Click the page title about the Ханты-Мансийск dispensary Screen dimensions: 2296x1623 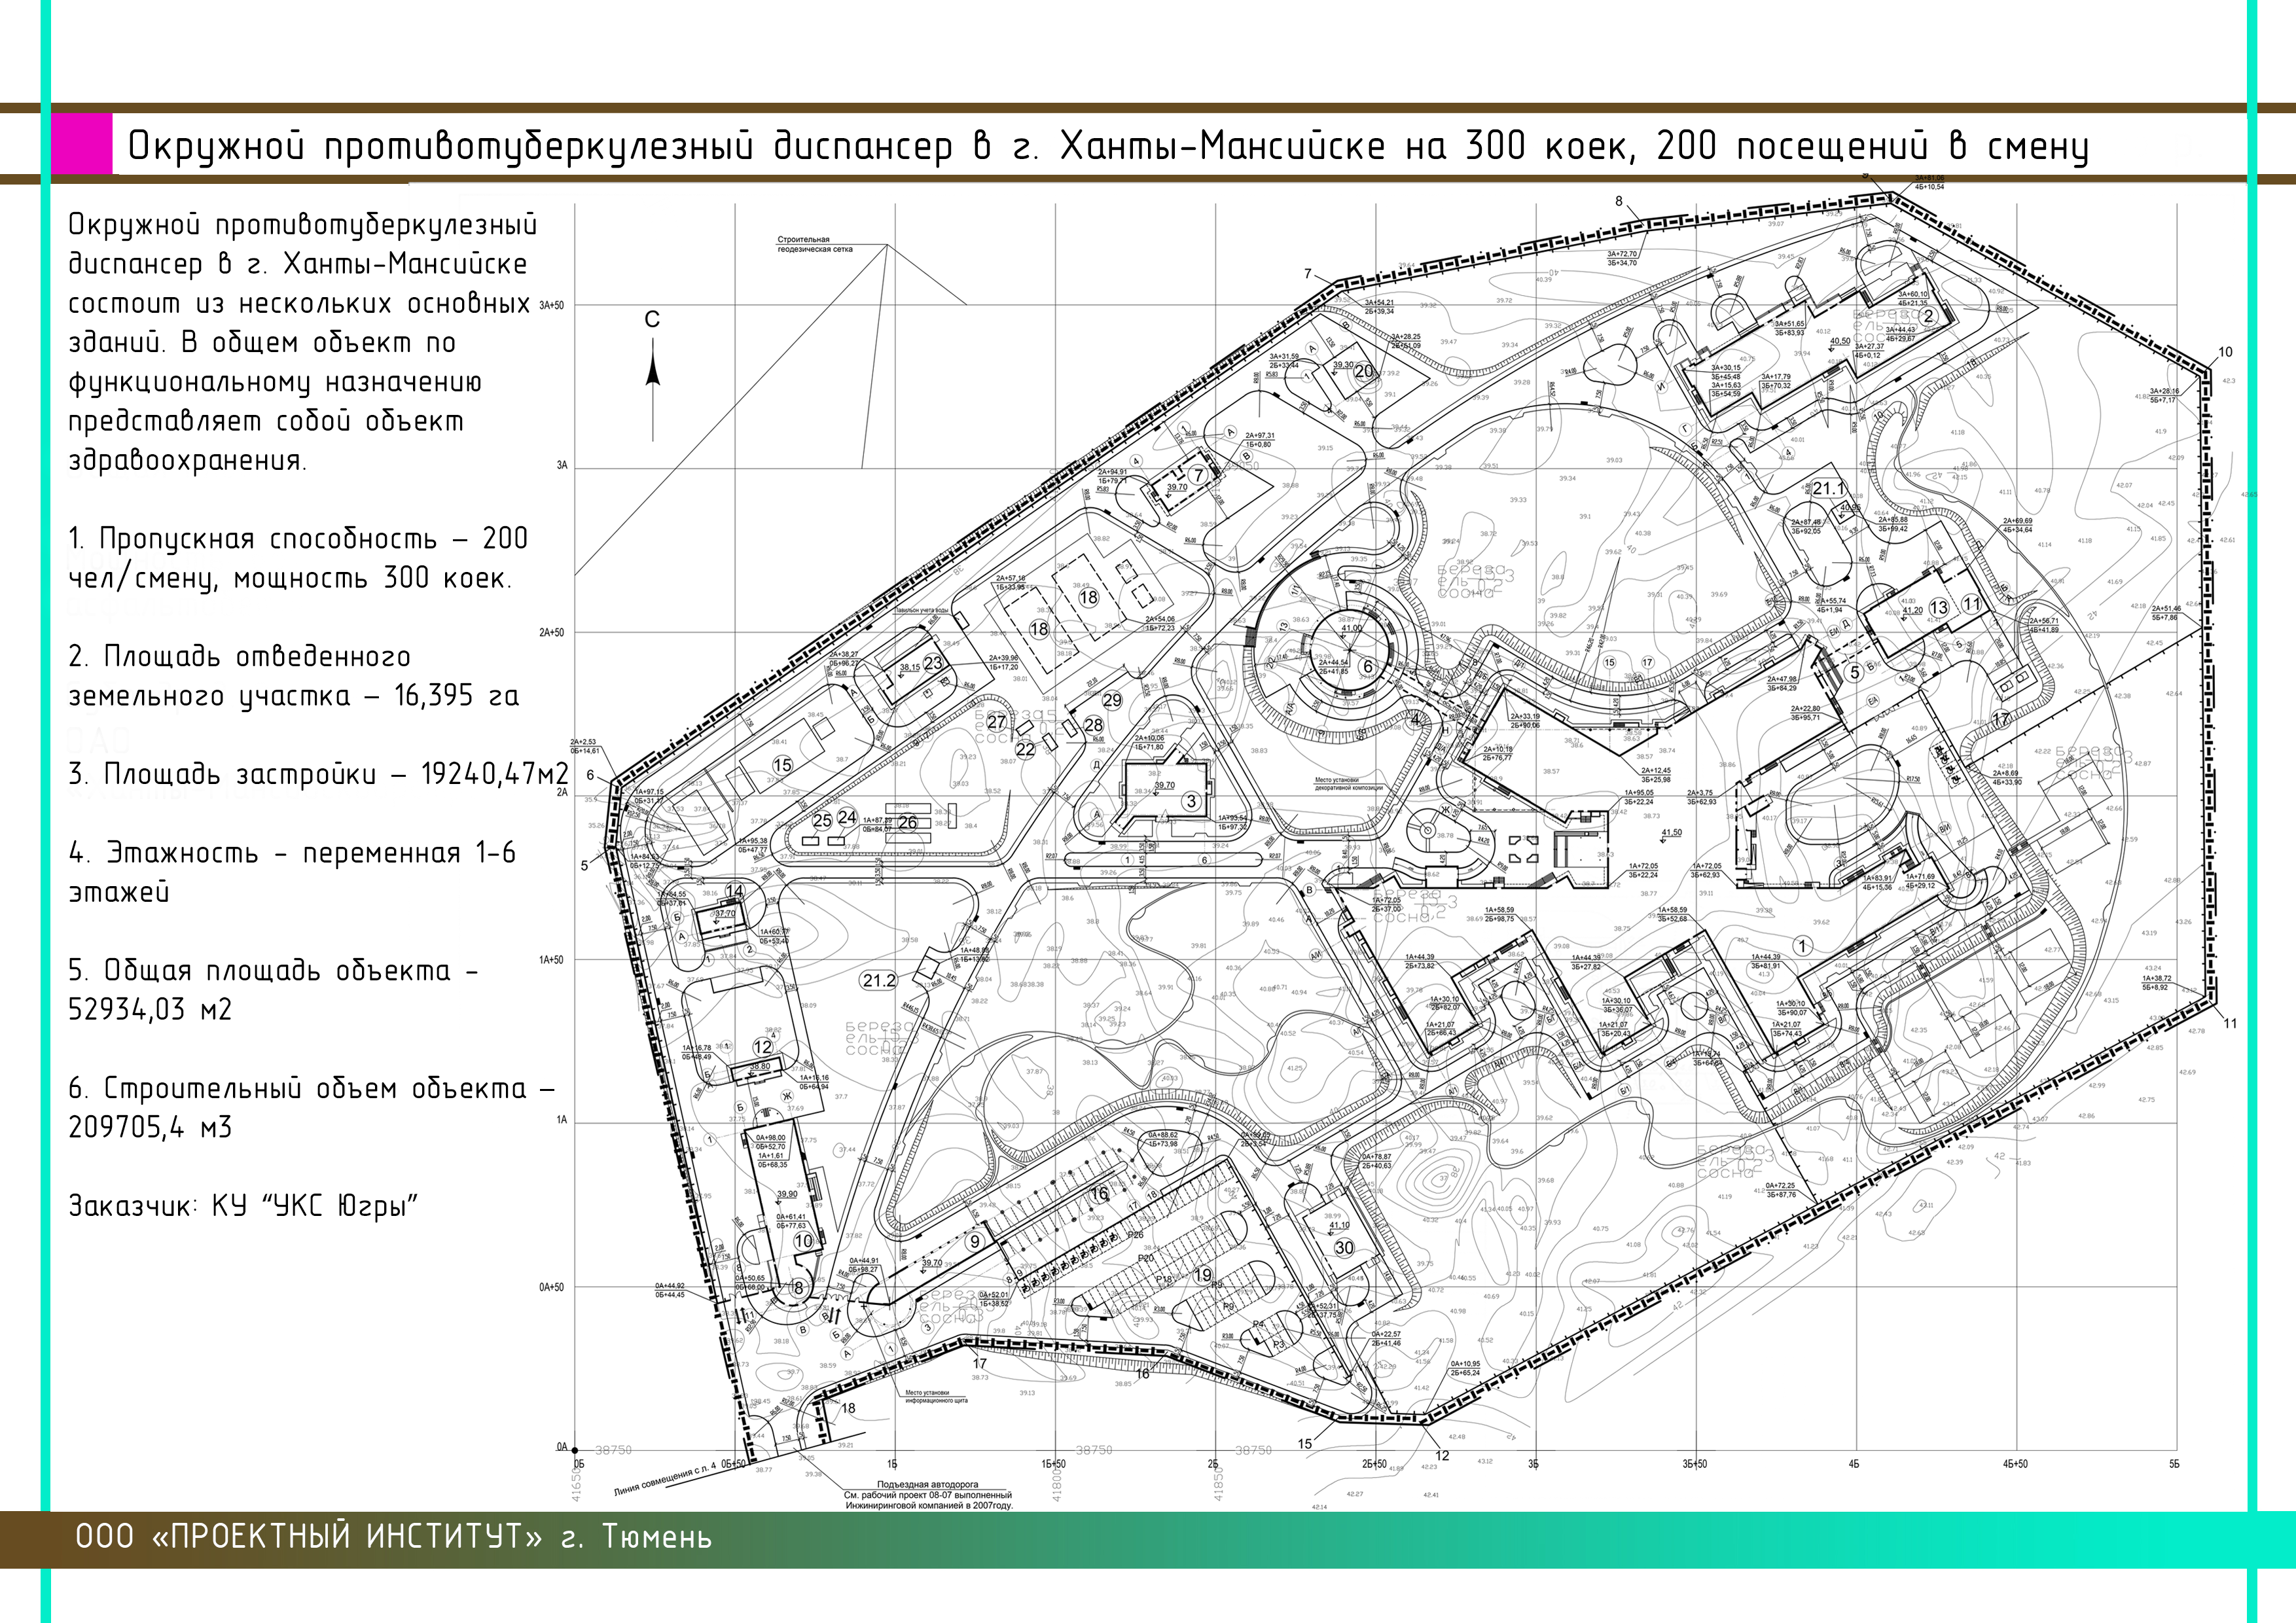coord(1108,146)
